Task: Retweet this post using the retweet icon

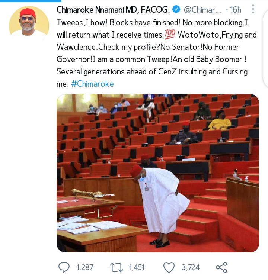Action: [117, 267]
